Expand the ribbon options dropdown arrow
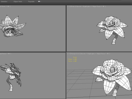The height and width of the screenshot is (99, 132). [x=41, y=2]
